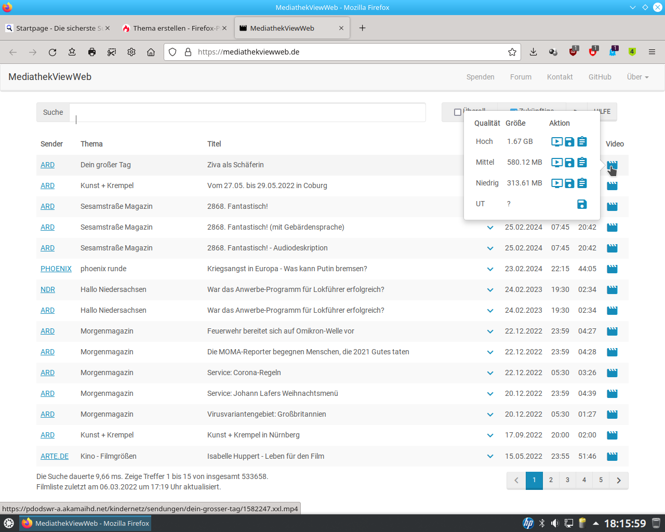Expand details for Kunst + Krempel Nürnberg

(490, 435)
